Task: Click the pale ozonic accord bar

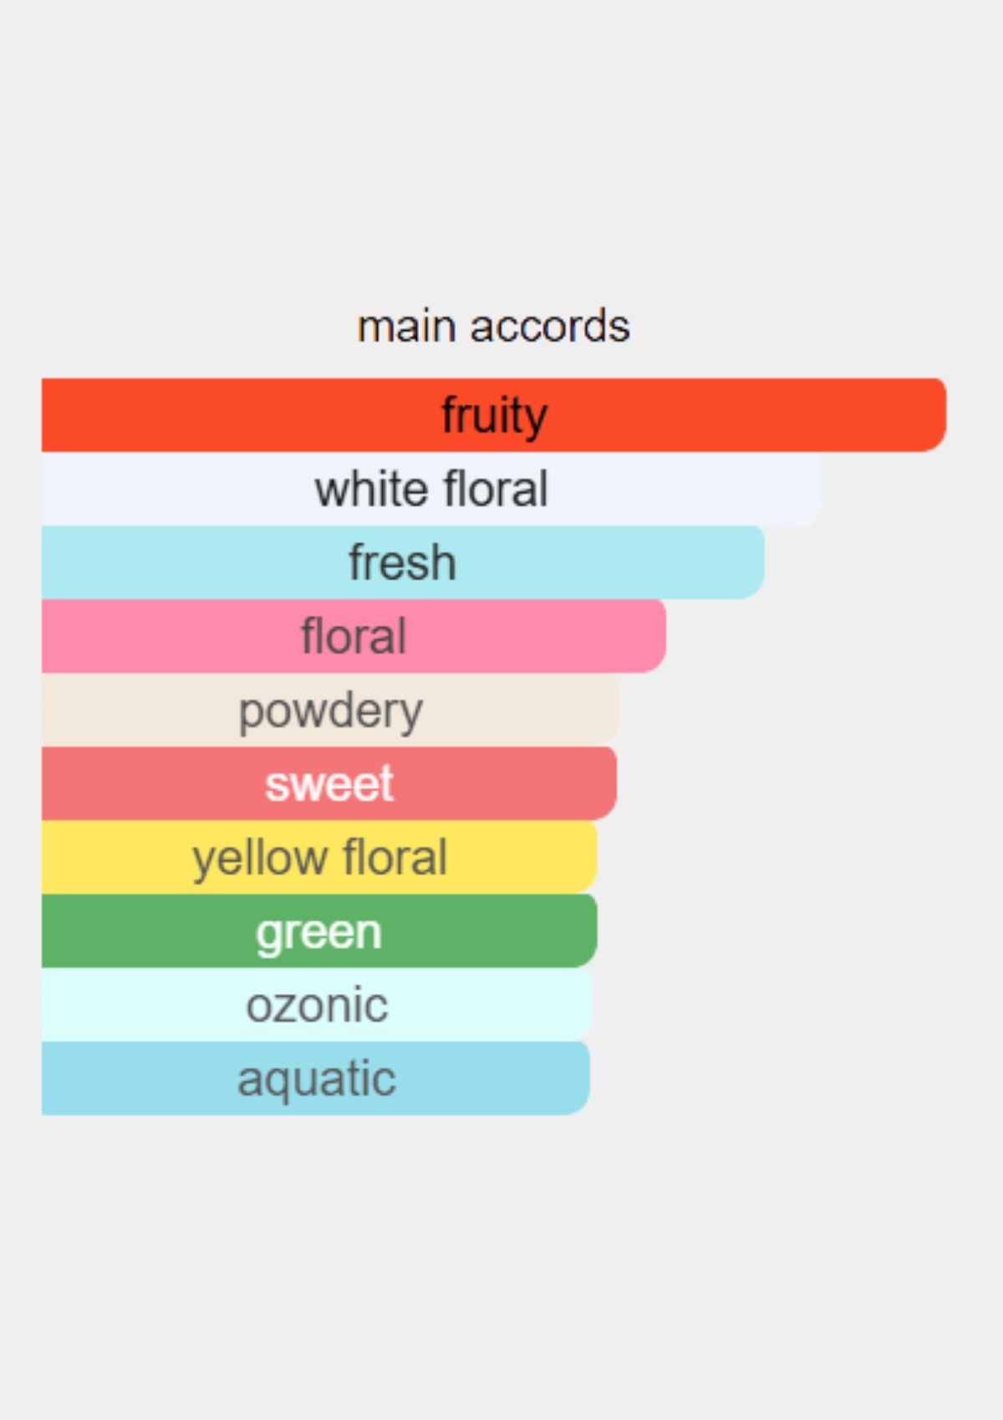Action: (x=317, y=1005)
